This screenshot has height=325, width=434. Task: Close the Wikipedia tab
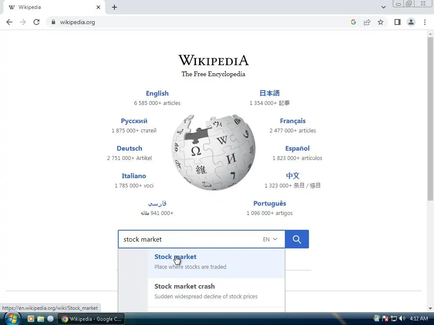tap(98, 7)
